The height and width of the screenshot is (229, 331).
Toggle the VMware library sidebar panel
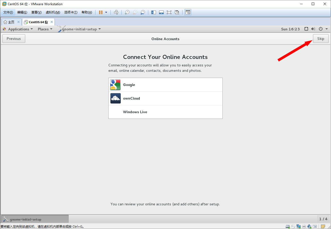[x=154, y=12]
